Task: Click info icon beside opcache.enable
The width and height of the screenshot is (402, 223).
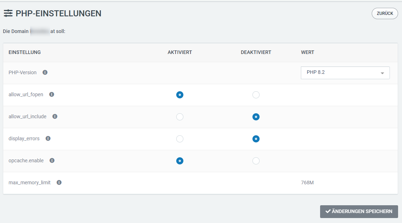Action: point(52,161)
